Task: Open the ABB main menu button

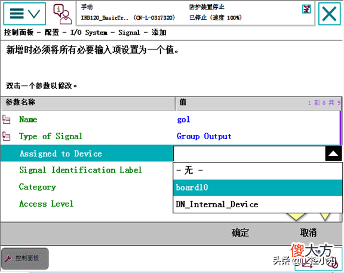Action: (x=24, y=14)
